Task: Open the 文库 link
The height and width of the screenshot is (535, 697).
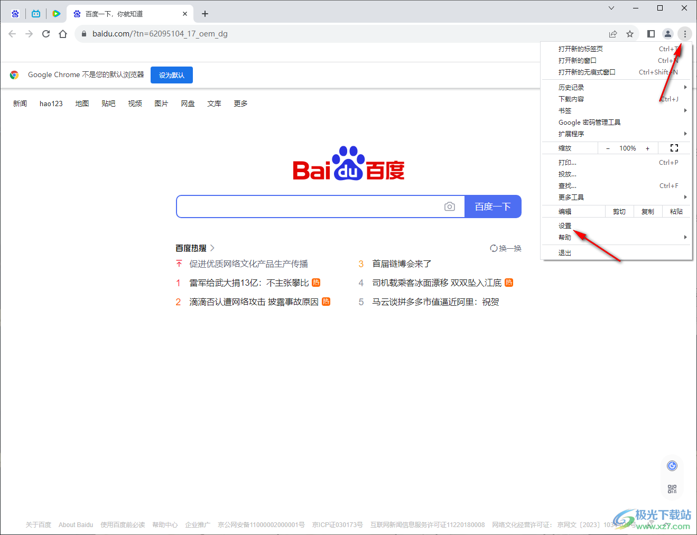Action: pyautogui.click(x=214, y=104)
